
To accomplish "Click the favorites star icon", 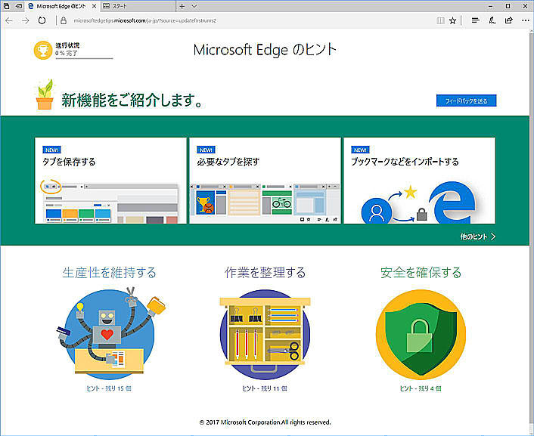I will pyautogui.click(x=452, y=20).
